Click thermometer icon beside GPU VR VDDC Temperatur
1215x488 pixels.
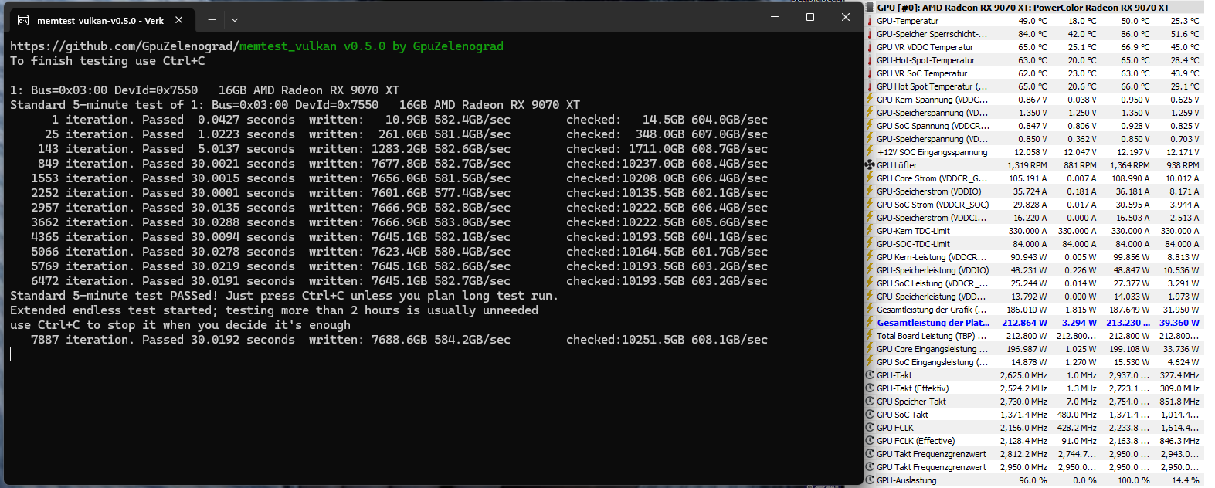pos(870,47)
